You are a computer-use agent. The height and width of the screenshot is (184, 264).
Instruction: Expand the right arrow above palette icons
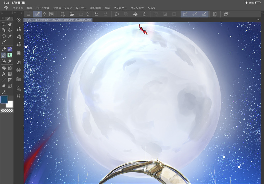[21, 13]
